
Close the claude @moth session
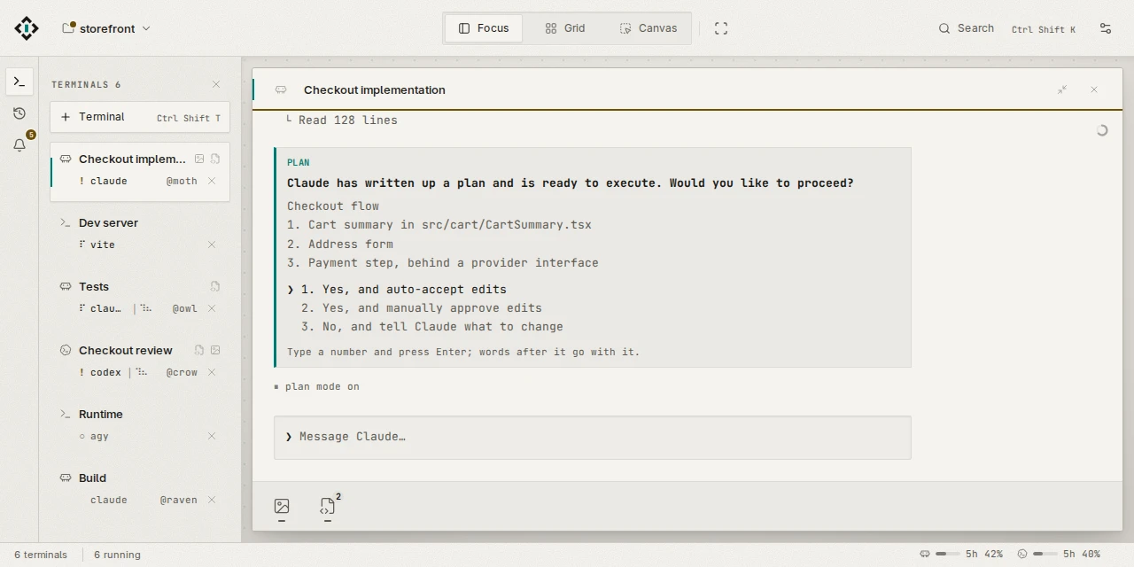tap(212, 181)
